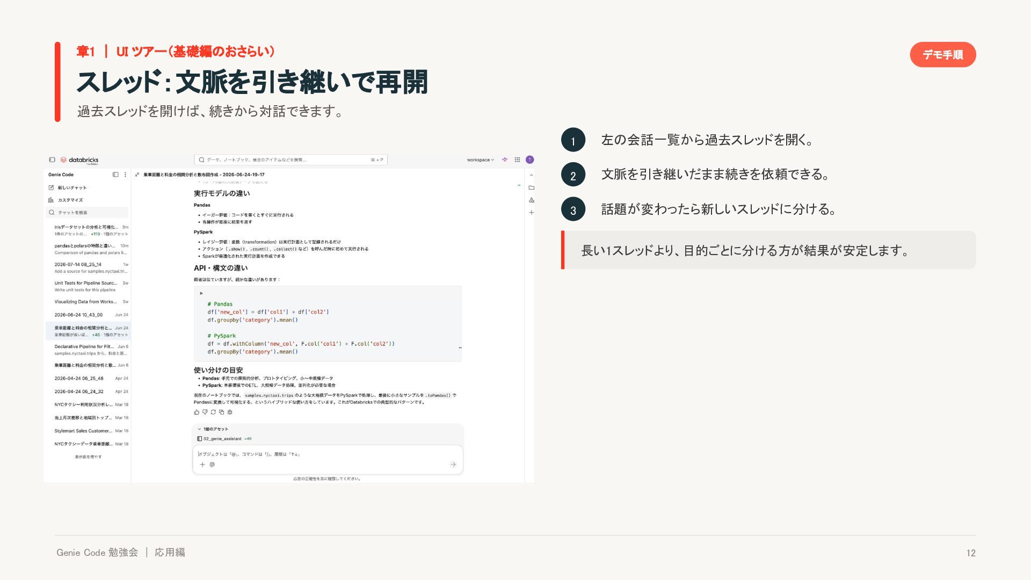Open the shapes catalog icon in right rail
This screenshot has width=1031, height=580.
(x=531, y=200)
